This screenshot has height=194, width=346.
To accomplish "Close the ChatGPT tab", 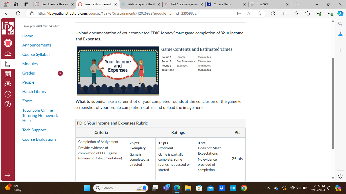I will 287,4.
